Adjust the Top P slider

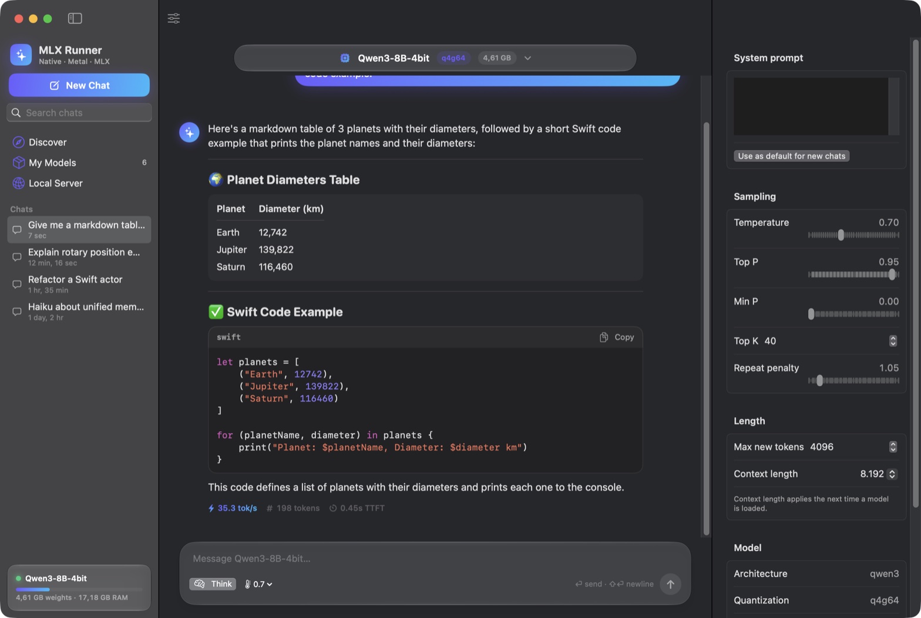coord(853,274)
